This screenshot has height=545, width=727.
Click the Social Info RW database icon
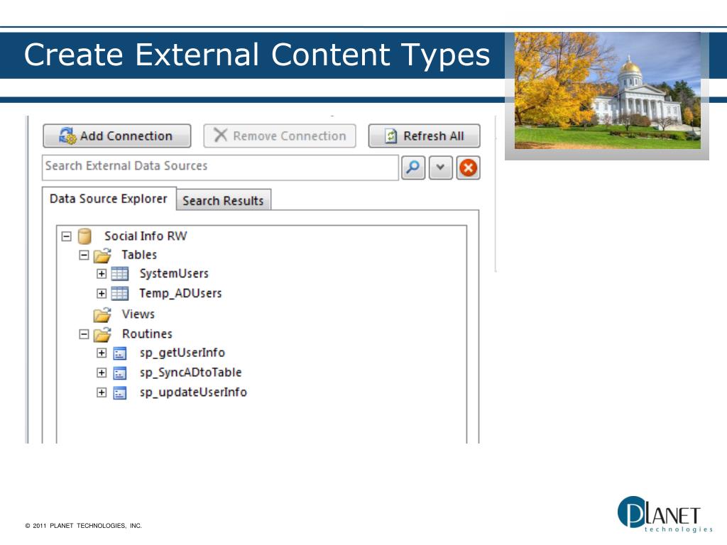tap(84, 236)
